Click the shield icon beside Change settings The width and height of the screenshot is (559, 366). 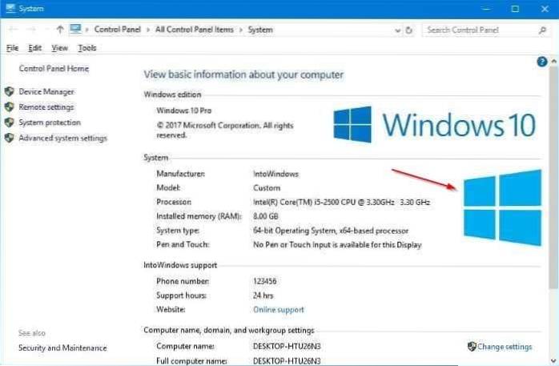[x=472, y=347]
